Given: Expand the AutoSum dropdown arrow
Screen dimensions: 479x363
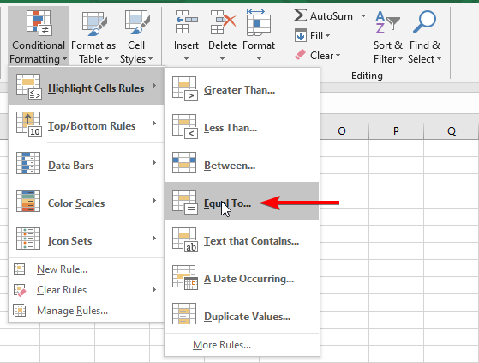Looking at the screenshot, I should click(x=363, y=15).
